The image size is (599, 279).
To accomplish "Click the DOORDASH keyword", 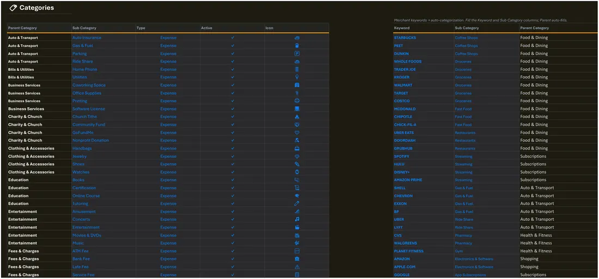I will point(405,140).
